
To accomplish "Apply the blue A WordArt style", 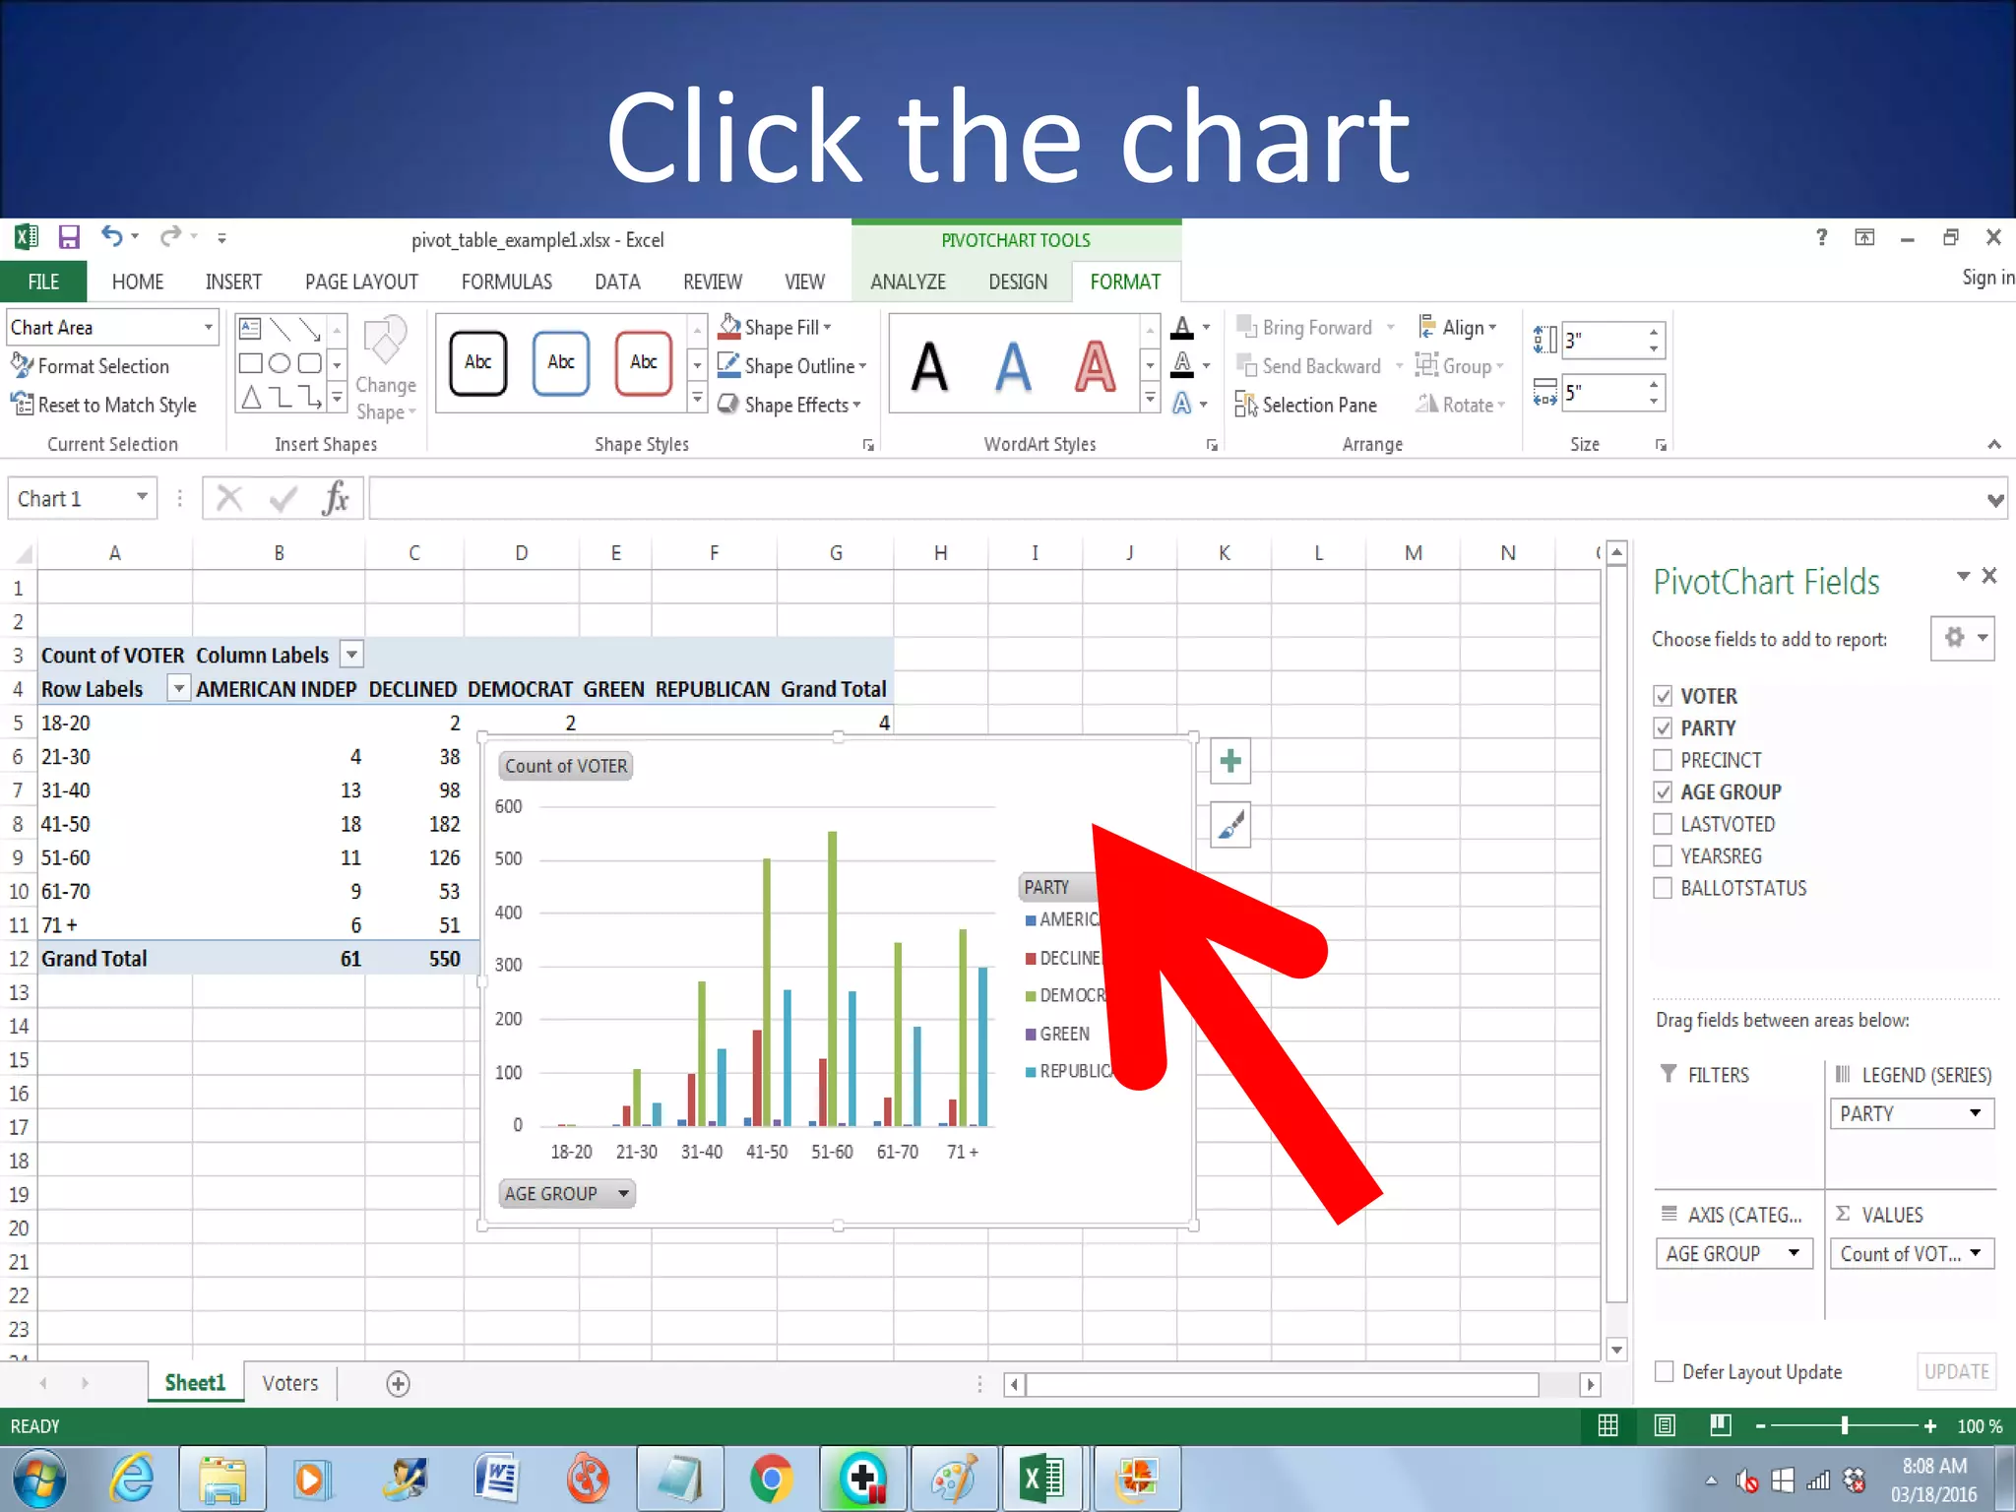I will 1013,366.
